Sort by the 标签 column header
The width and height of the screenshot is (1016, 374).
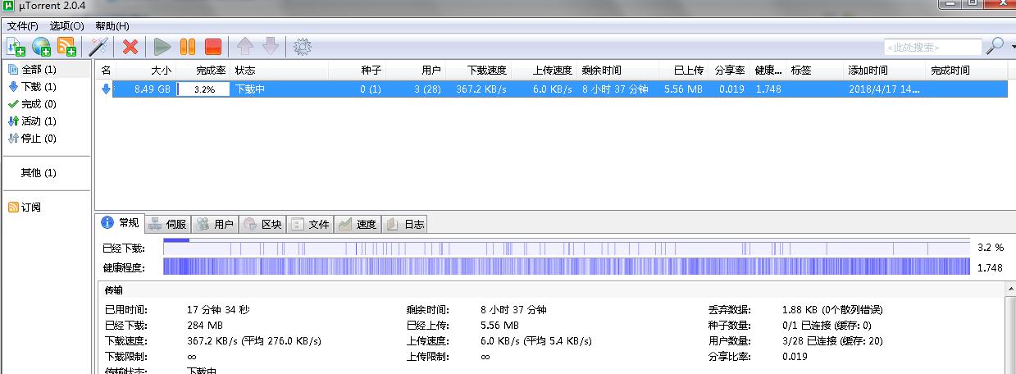click(815, 71)
